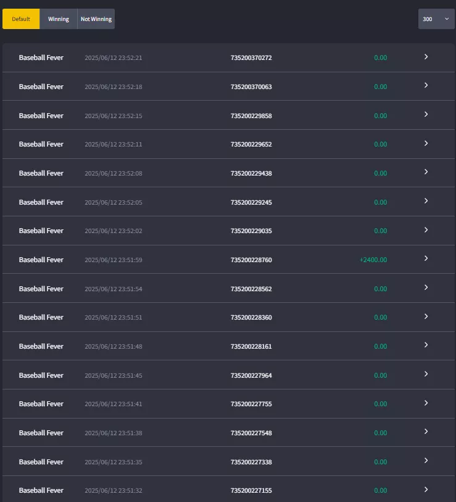Click bet number 735200227338

pos(251,462)
